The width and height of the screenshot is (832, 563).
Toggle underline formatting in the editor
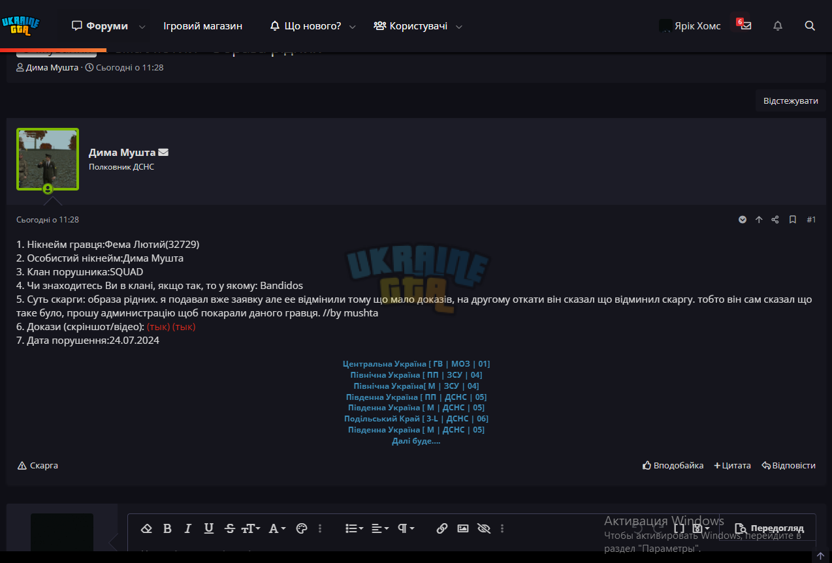click(209, 528)
